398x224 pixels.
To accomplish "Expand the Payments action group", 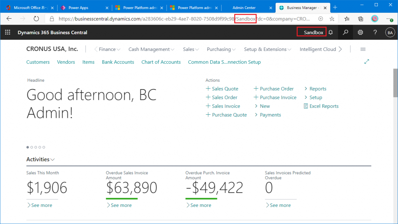I will 267,115.
